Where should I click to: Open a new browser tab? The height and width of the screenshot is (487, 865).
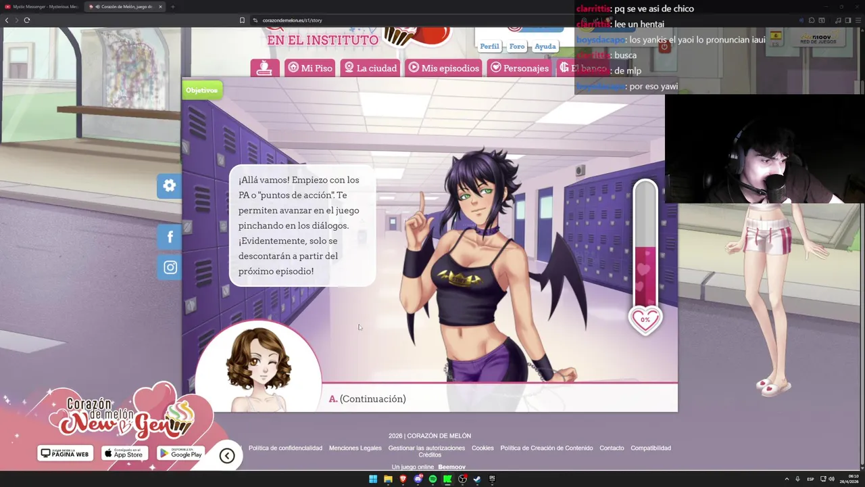[x=172, y=7]
